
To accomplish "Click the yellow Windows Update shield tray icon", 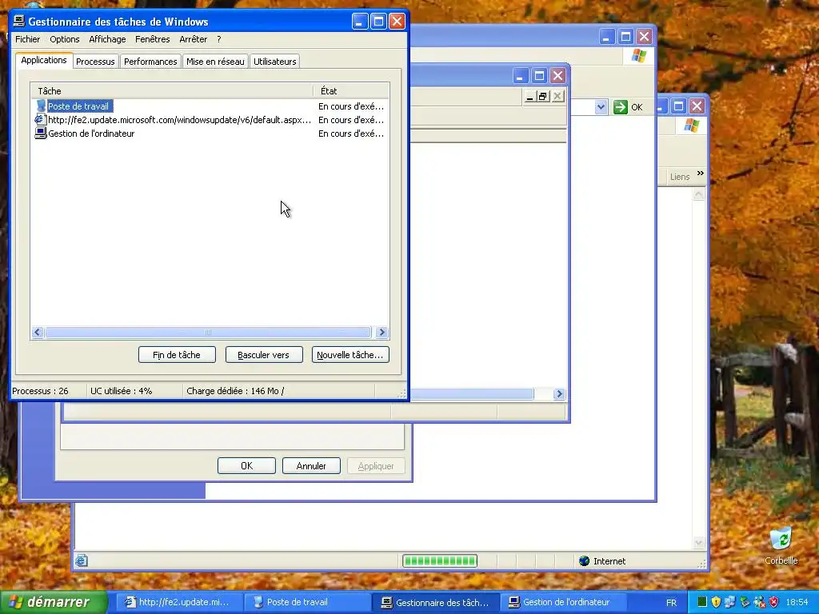I will click(x=716, y=602).
